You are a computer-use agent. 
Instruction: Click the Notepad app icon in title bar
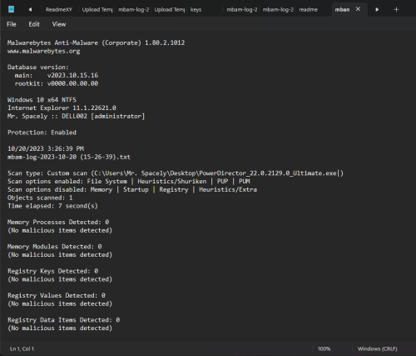[11, 9]
